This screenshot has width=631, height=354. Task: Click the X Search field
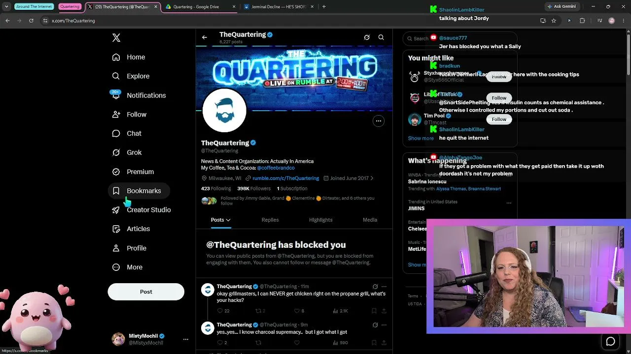pos(459,38)
